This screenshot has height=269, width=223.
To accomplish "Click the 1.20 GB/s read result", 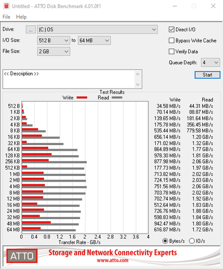I will coord(203,137).
